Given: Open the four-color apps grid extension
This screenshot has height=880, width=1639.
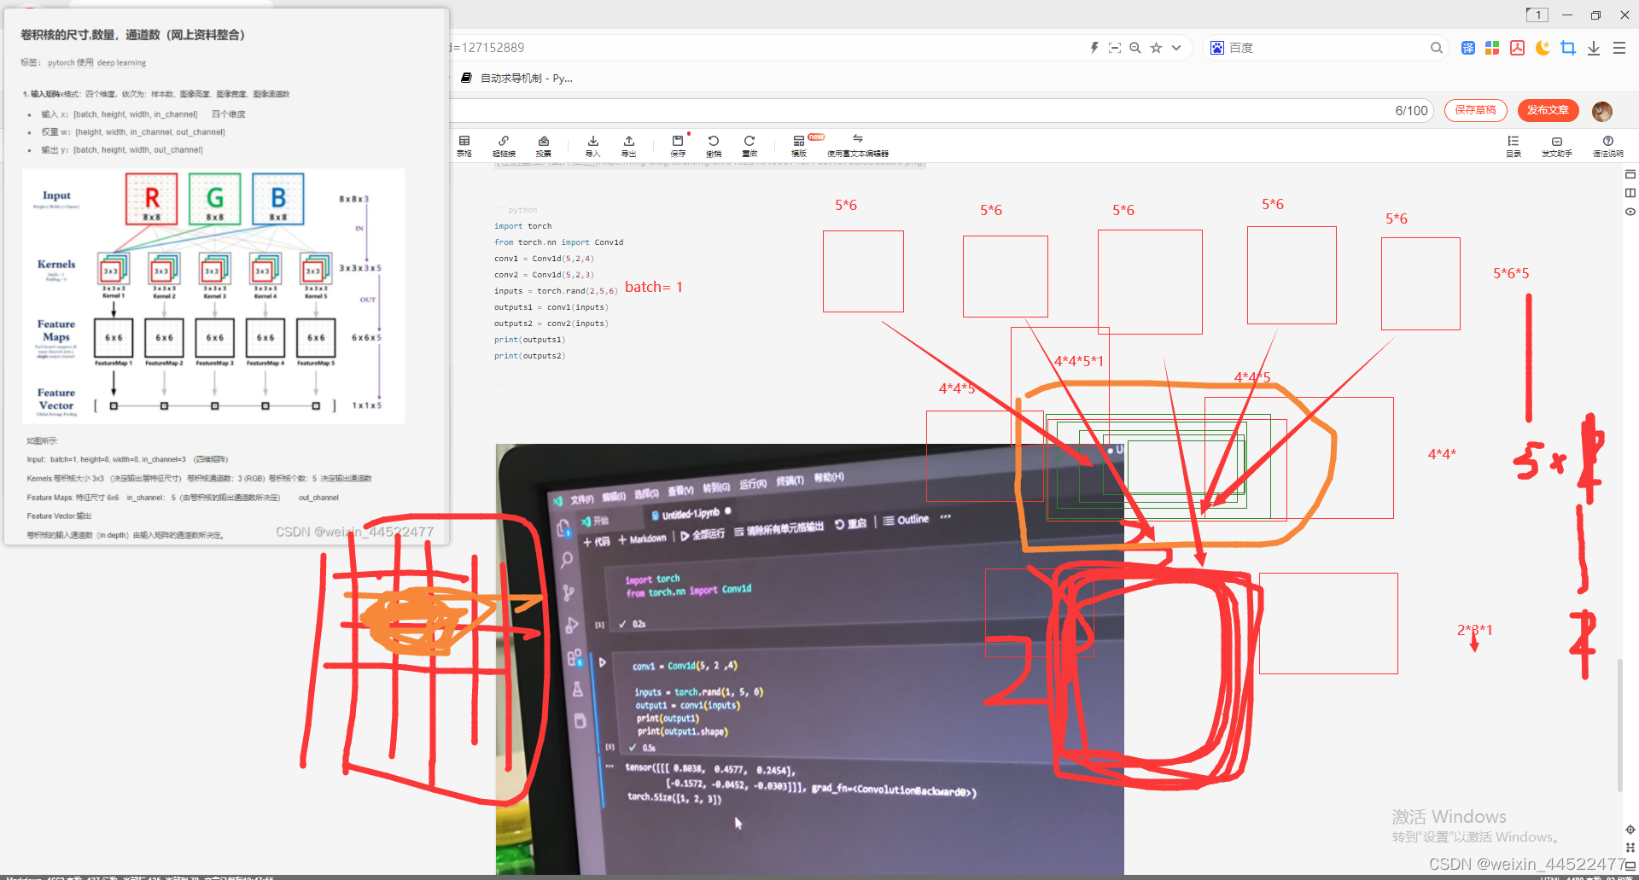Looking at the screenshot, I should click(1492, 48).
